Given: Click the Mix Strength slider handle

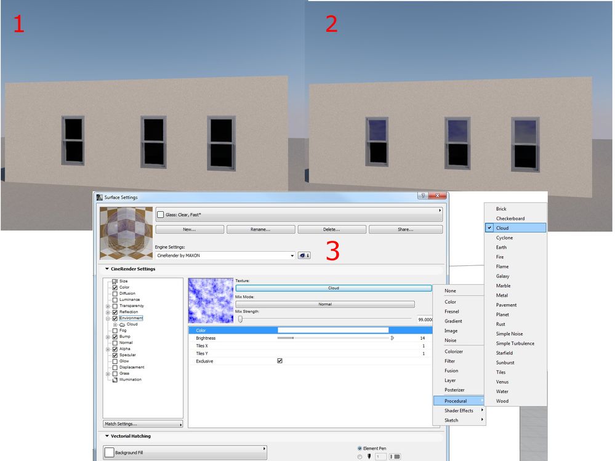Looking at the screenshot, I should (241, 319).
